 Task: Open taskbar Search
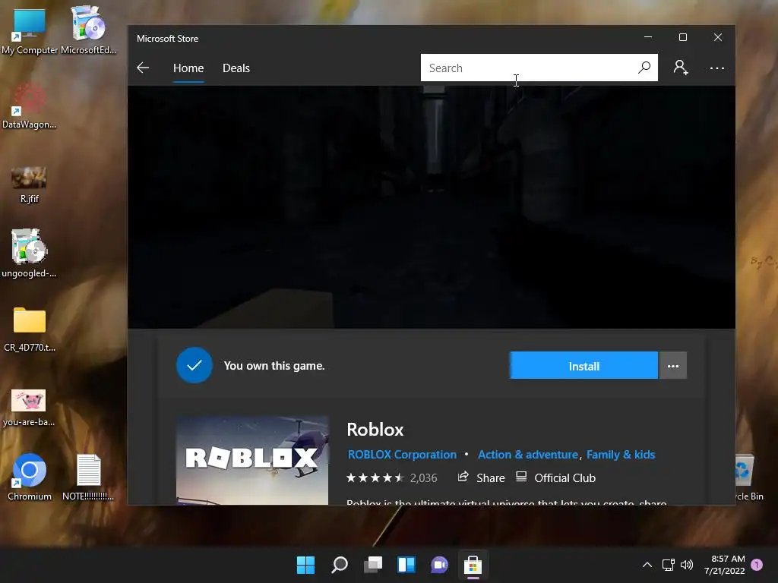340,565
